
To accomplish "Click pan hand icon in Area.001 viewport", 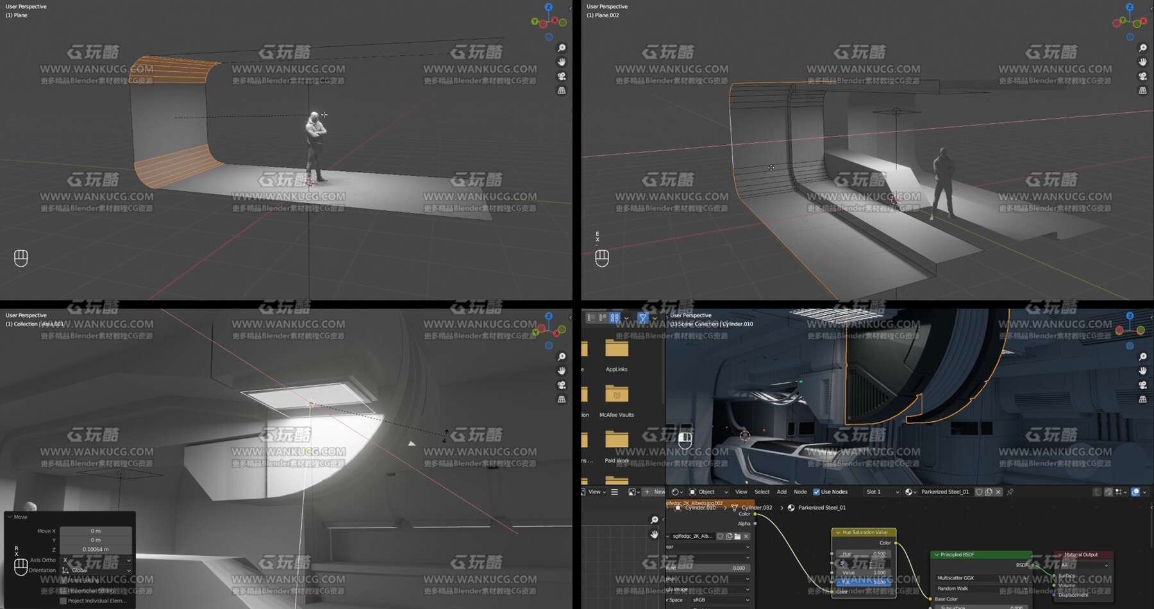I will 562,371.
